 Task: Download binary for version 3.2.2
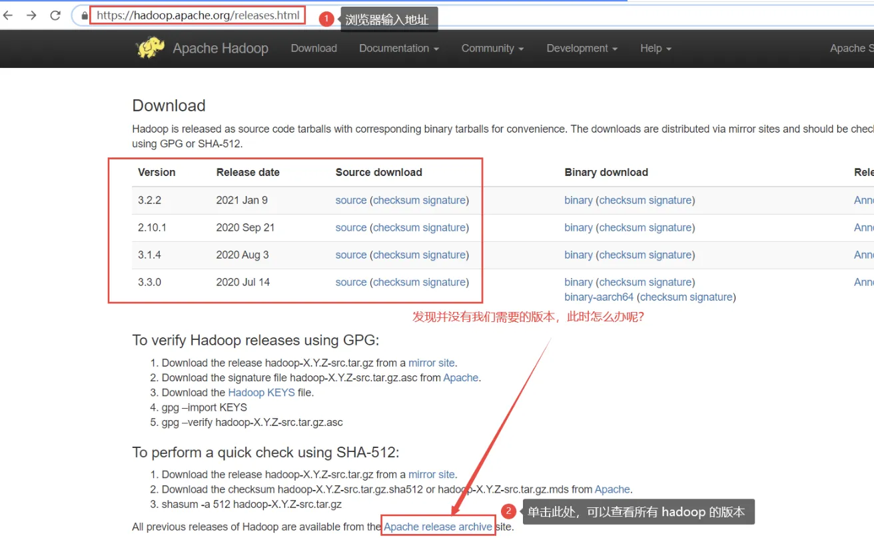578,200
